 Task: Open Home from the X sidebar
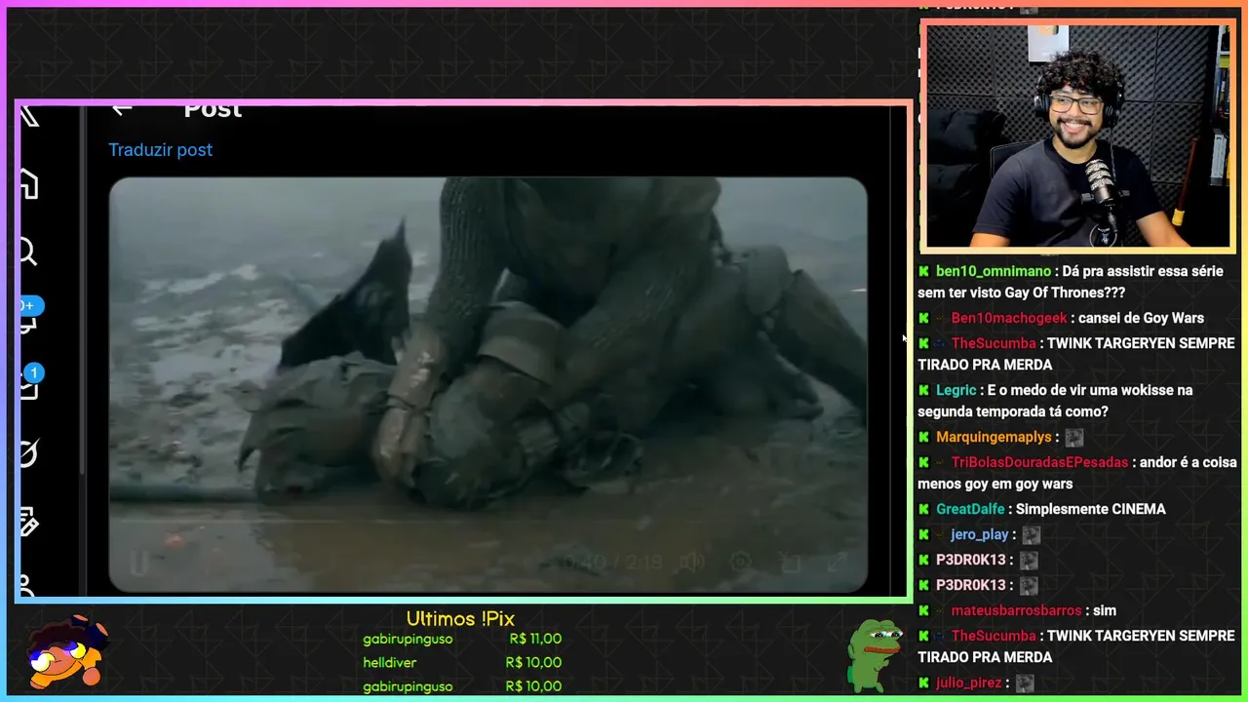point(28,184)
